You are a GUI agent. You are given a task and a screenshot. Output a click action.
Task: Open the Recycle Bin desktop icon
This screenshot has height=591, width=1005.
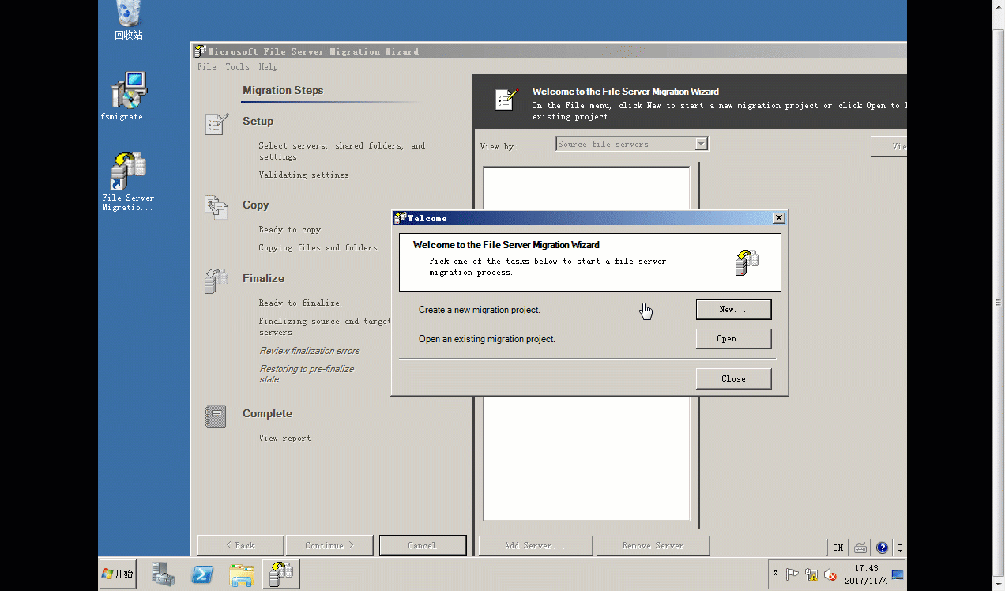point(128,19)
